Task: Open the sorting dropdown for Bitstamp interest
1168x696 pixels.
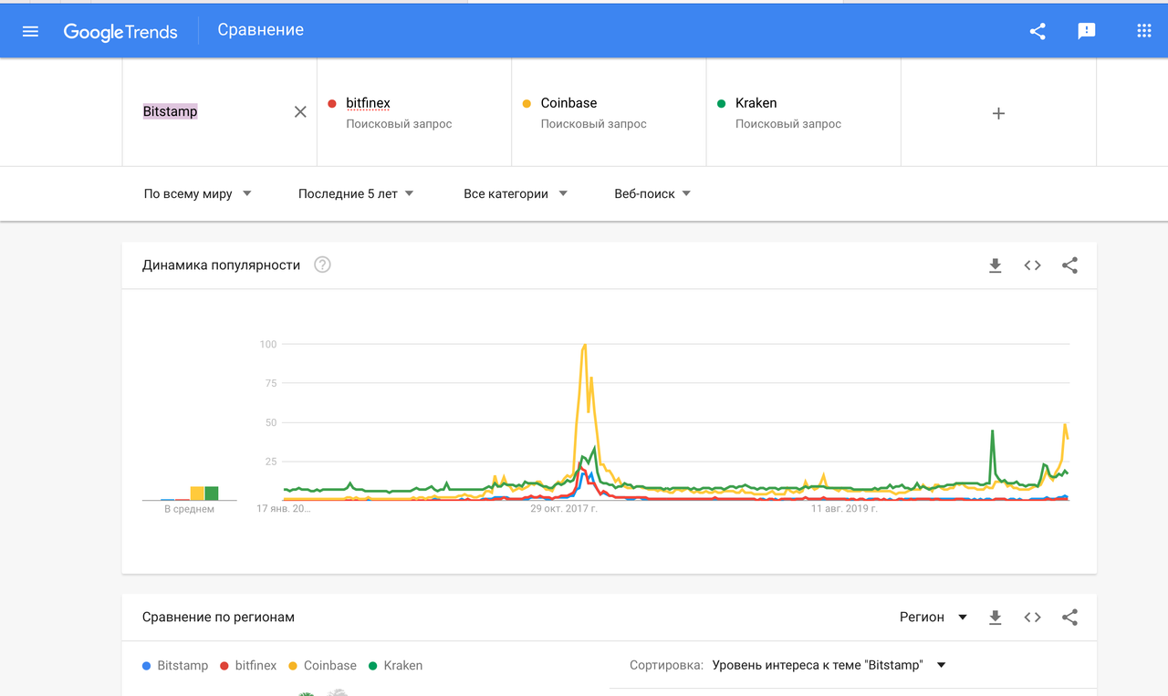Action: point(829,665)
